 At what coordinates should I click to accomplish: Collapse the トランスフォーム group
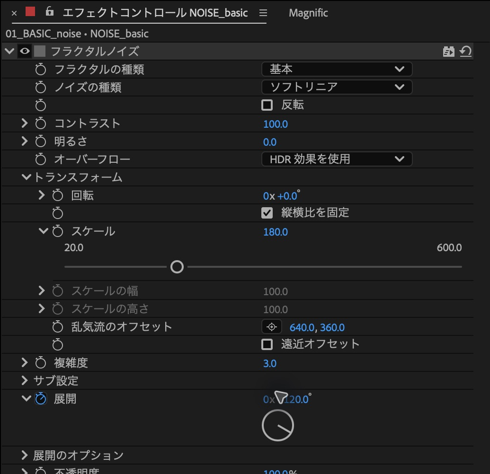pyautogui.click(x=27, y=177)
